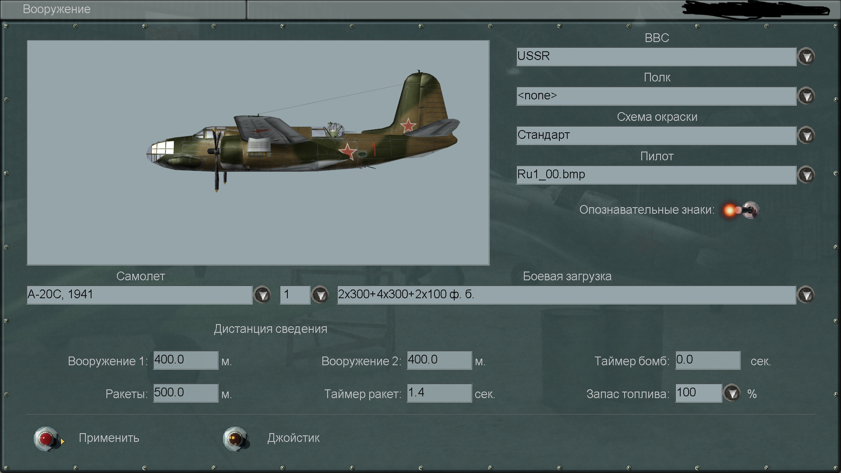Click the Таймер бомб field
Viewport: 841px width, 473px height.
click(x=707, y=360)
